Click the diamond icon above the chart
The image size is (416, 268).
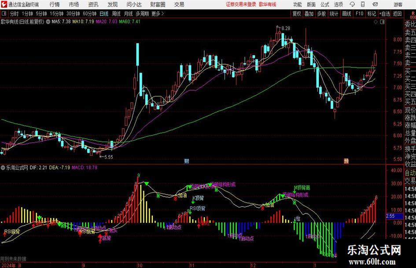tap(376, 22)
